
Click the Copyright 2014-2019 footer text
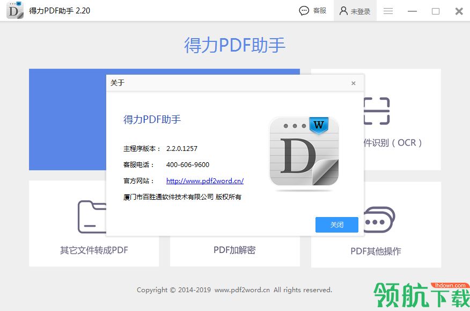click(234, 290)
